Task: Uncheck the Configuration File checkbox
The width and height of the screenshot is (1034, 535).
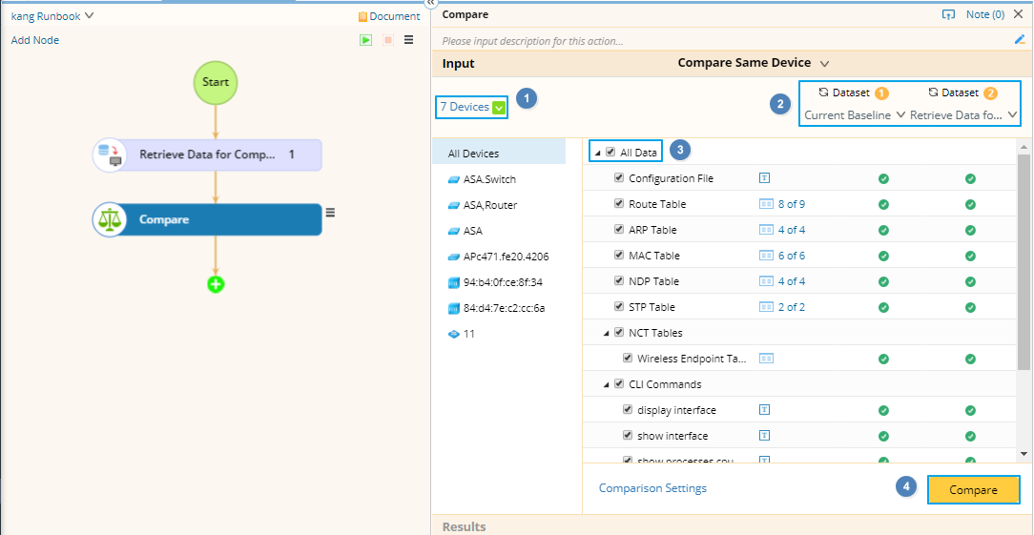Action: (620, 178)
